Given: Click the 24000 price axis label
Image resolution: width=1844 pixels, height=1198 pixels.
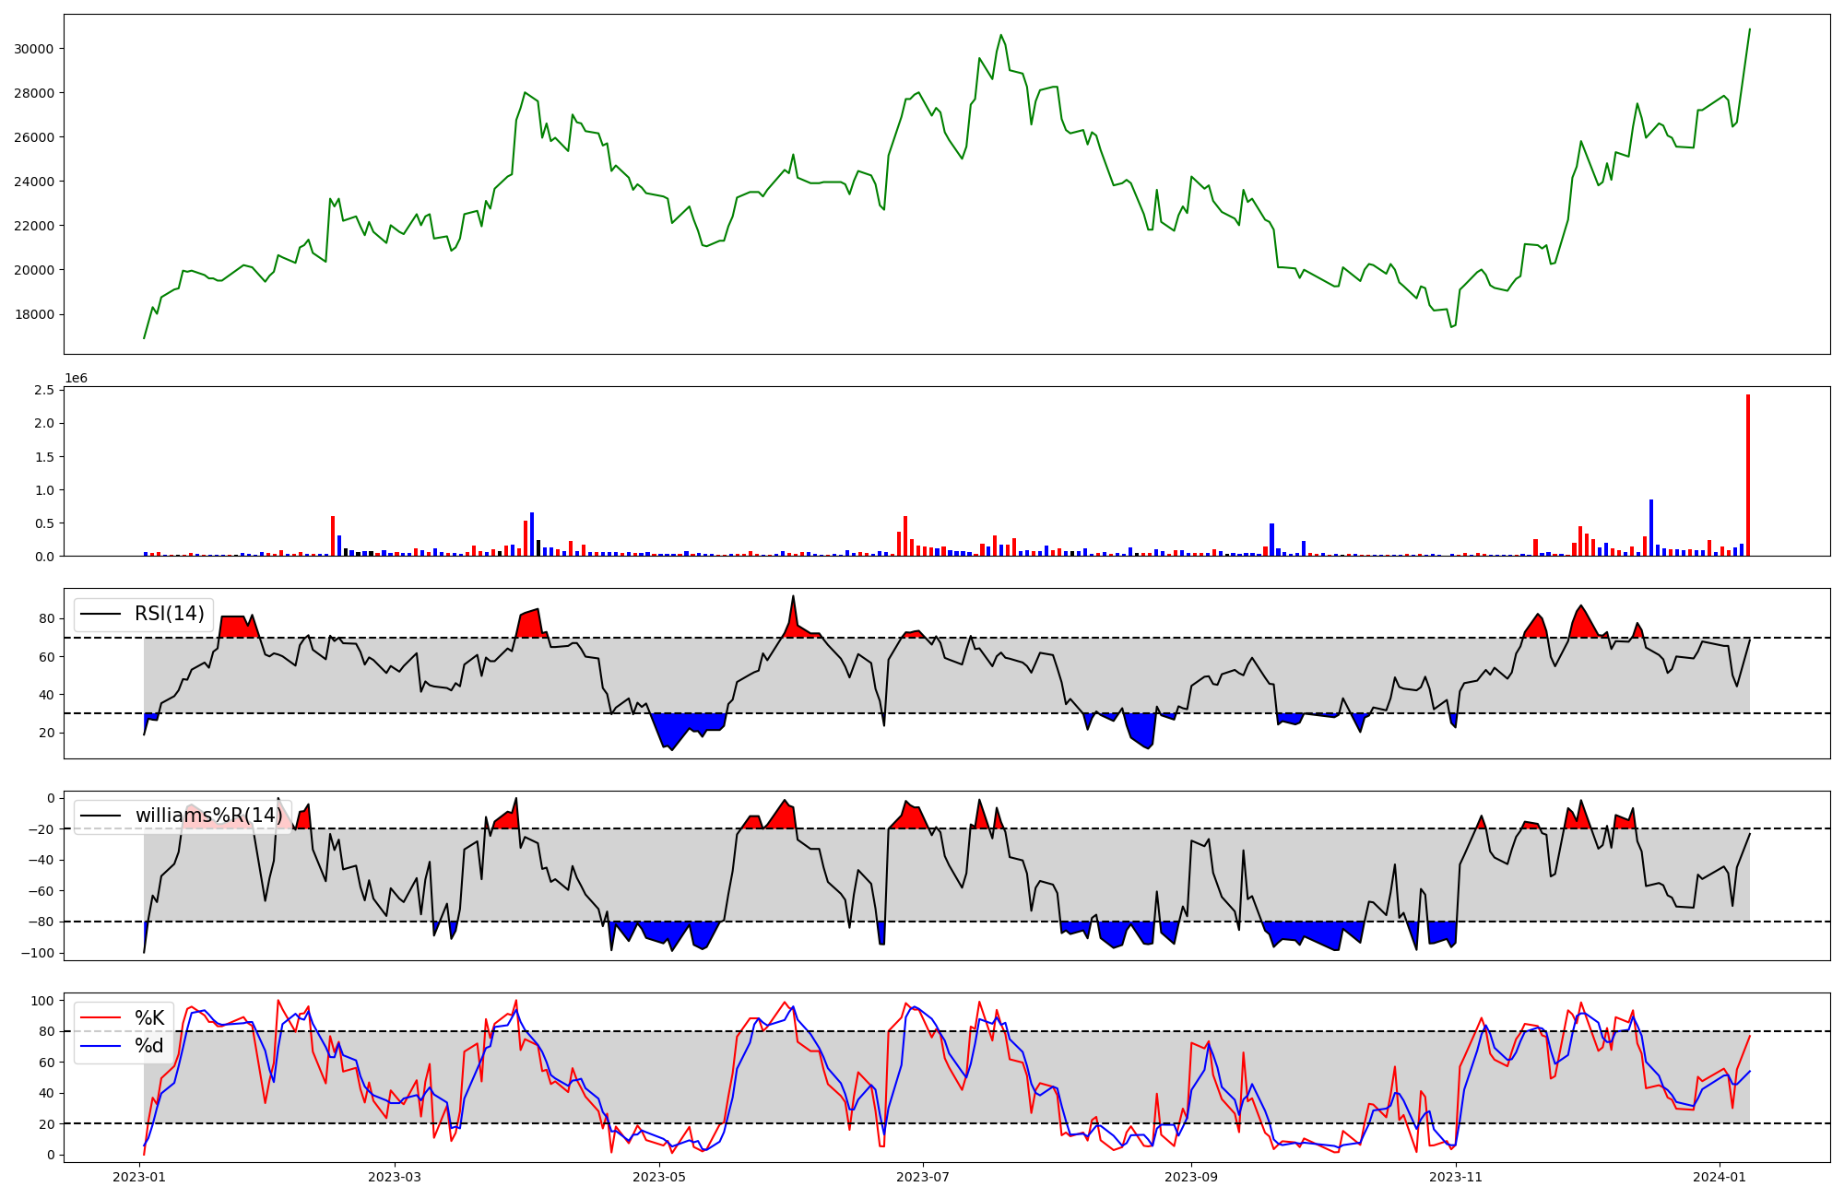Looking at the screenshot, I should coord(34,182).
